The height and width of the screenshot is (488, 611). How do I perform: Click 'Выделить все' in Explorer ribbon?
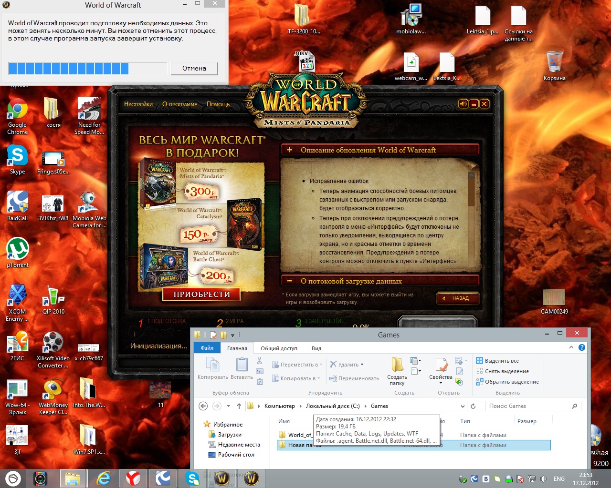[497, 361]
